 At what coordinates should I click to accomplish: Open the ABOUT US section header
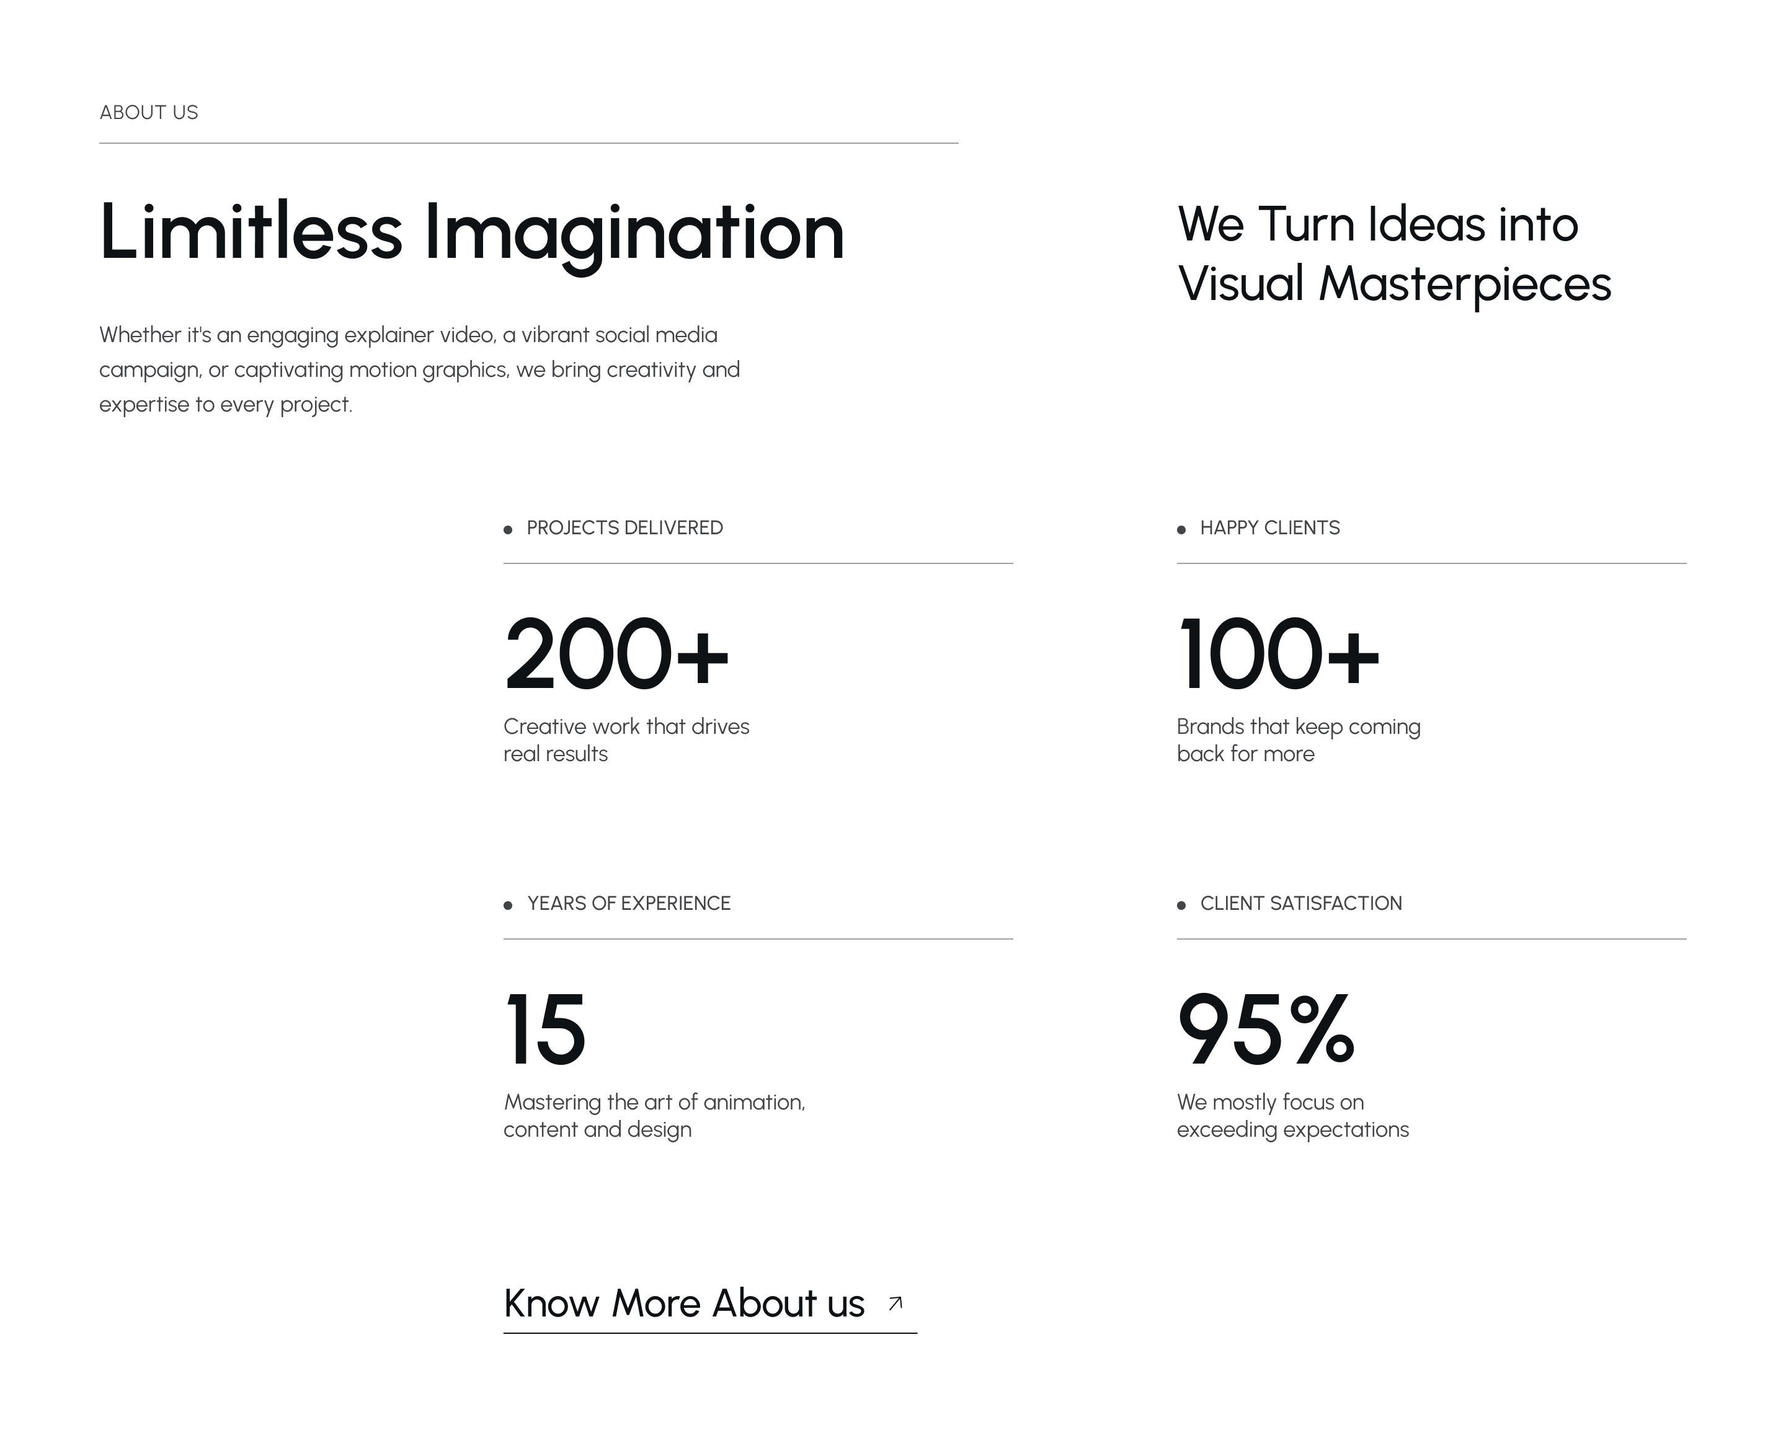pos(148,112)
